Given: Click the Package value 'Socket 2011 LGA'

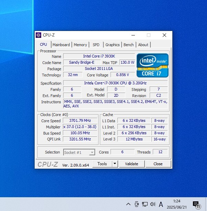Looking at the screenshot, I should click(x=99, y=68).
